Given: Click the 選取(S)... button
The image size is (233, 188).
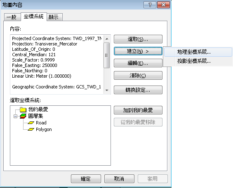Looking at the screenshot, I should click(138, 39).
